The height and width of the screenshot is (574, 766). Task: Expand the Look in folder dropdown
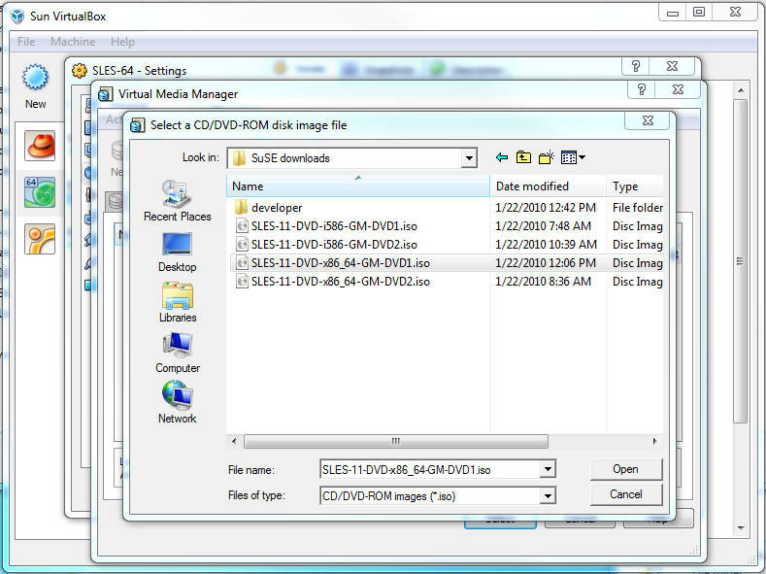pyautogui.click(x=469, y=157)
